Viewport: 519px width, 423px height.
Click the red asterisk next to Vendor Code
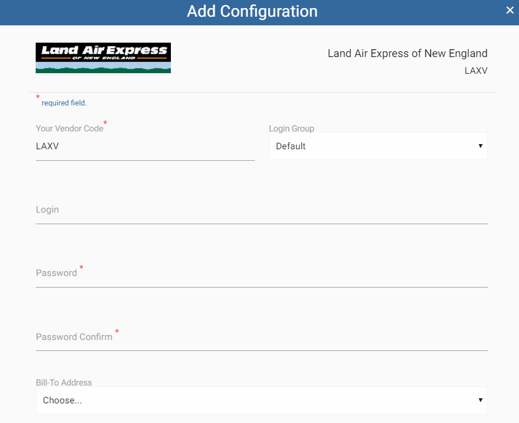(x=105, y=123)
